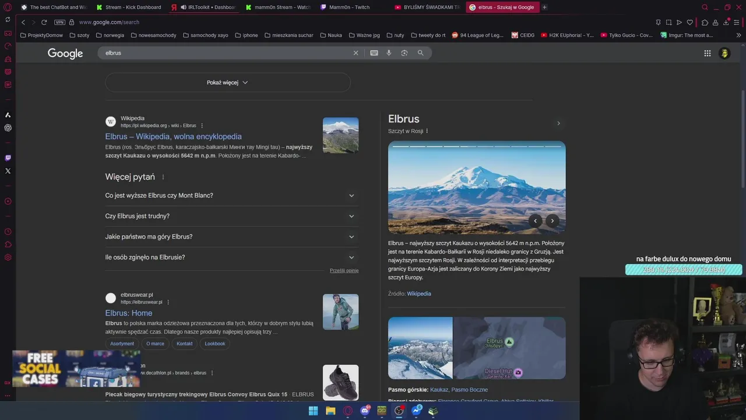Click the heart bookmark icon in the toolbar

[689, 22]
